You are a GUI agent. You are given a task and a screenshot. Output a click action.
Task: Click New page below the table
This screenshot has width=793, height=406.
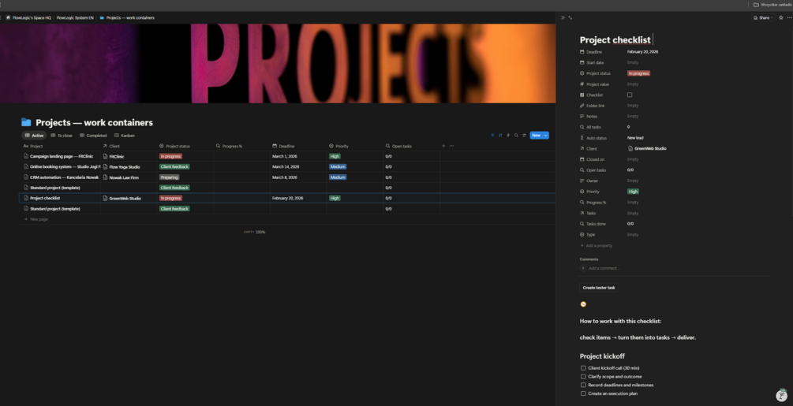point(36,219)
